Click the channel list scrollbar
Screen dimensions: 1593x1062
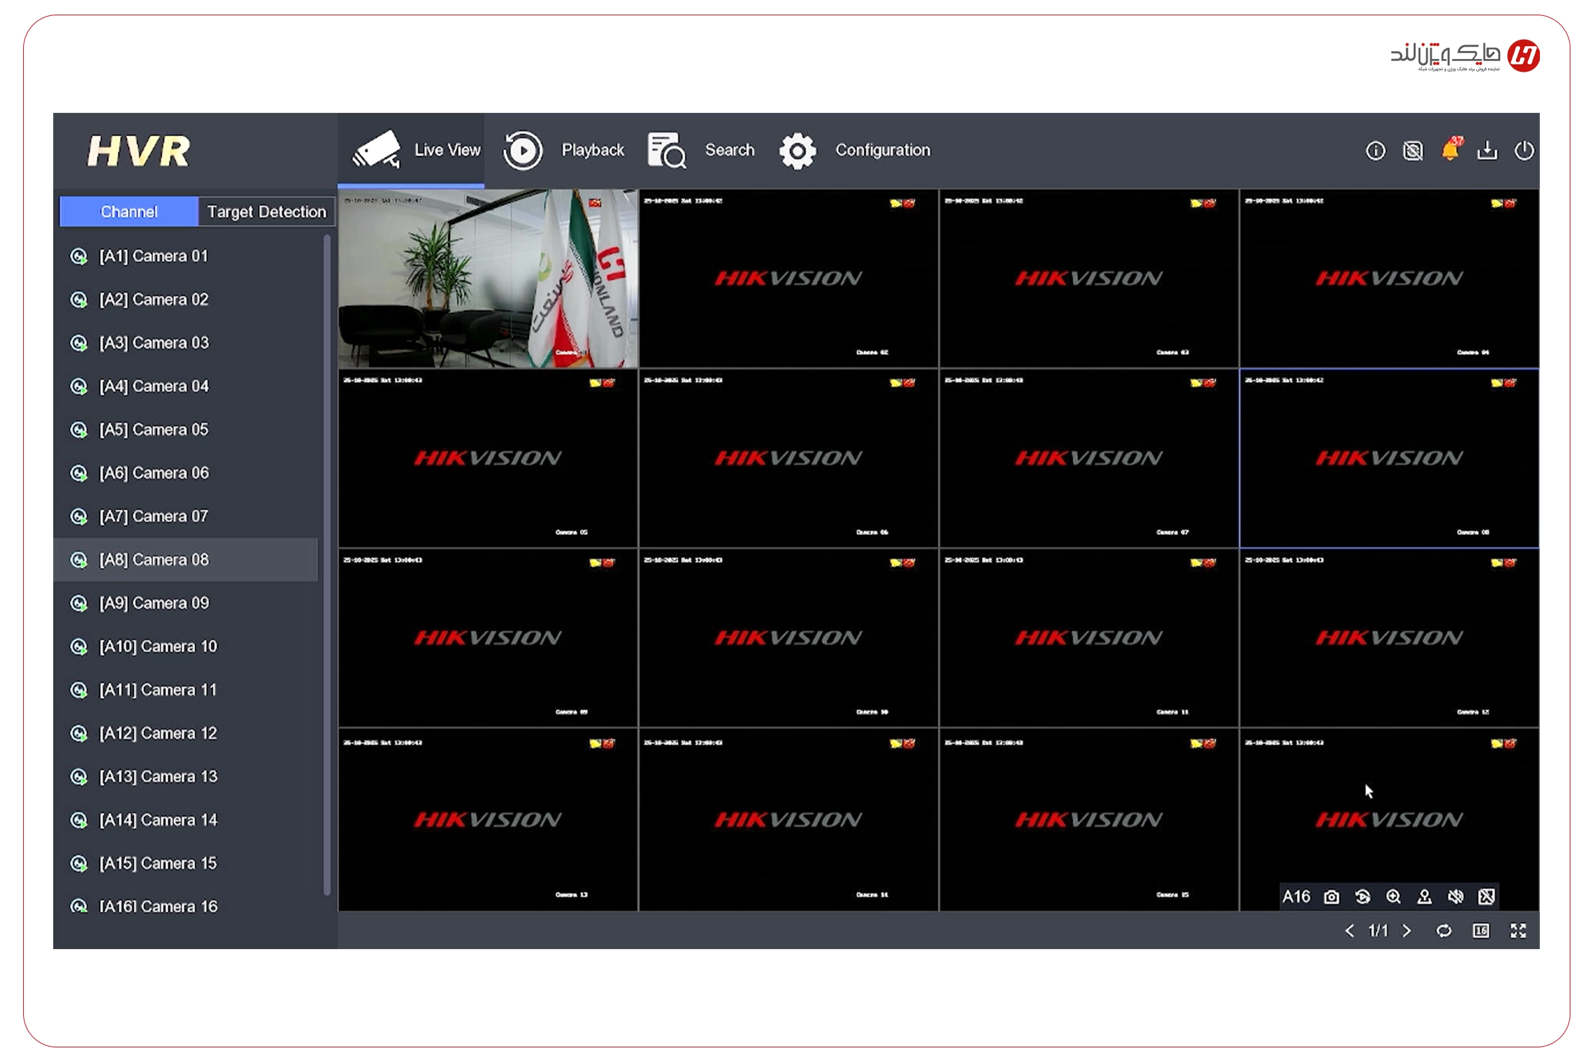tap(327, 565)
